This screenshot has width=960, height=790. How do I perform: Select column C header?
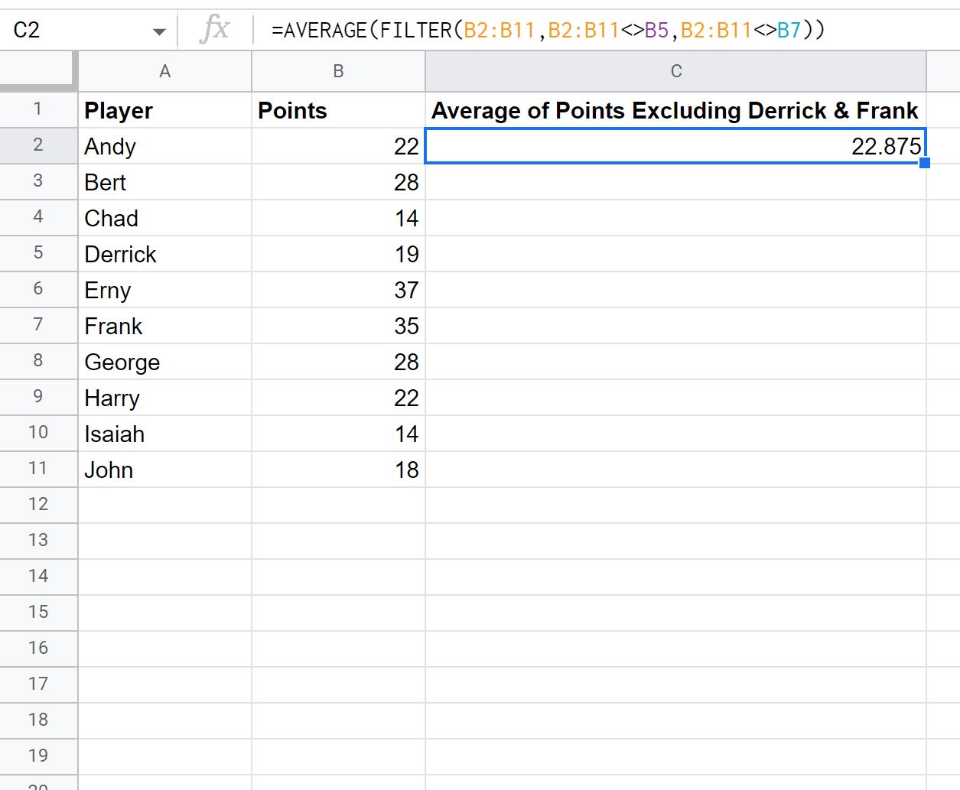[675, 70]
